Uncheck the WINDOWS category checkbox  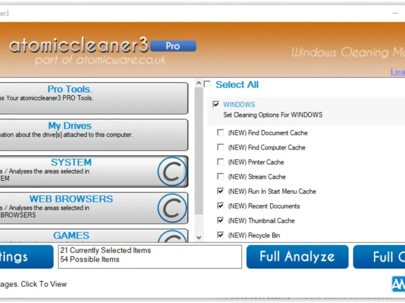click(x=216, y=104)
